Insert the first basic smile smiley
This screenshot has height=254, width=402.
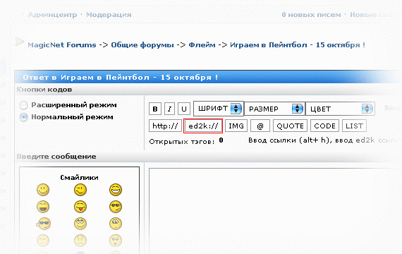[43, 190]
